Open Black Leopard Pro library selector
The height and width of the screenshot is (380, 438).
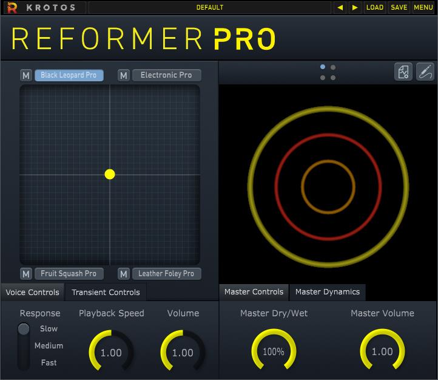coord(69,75)
